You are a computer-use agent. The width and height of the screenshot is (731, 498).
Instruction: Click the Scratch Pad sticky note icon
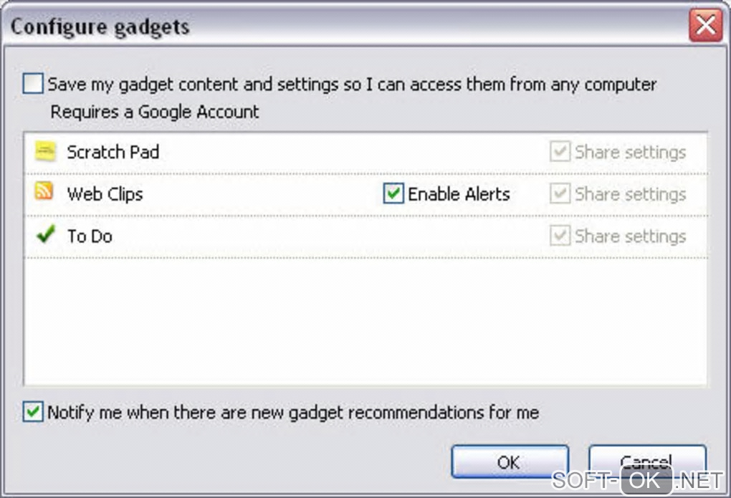tap(45, 150)
